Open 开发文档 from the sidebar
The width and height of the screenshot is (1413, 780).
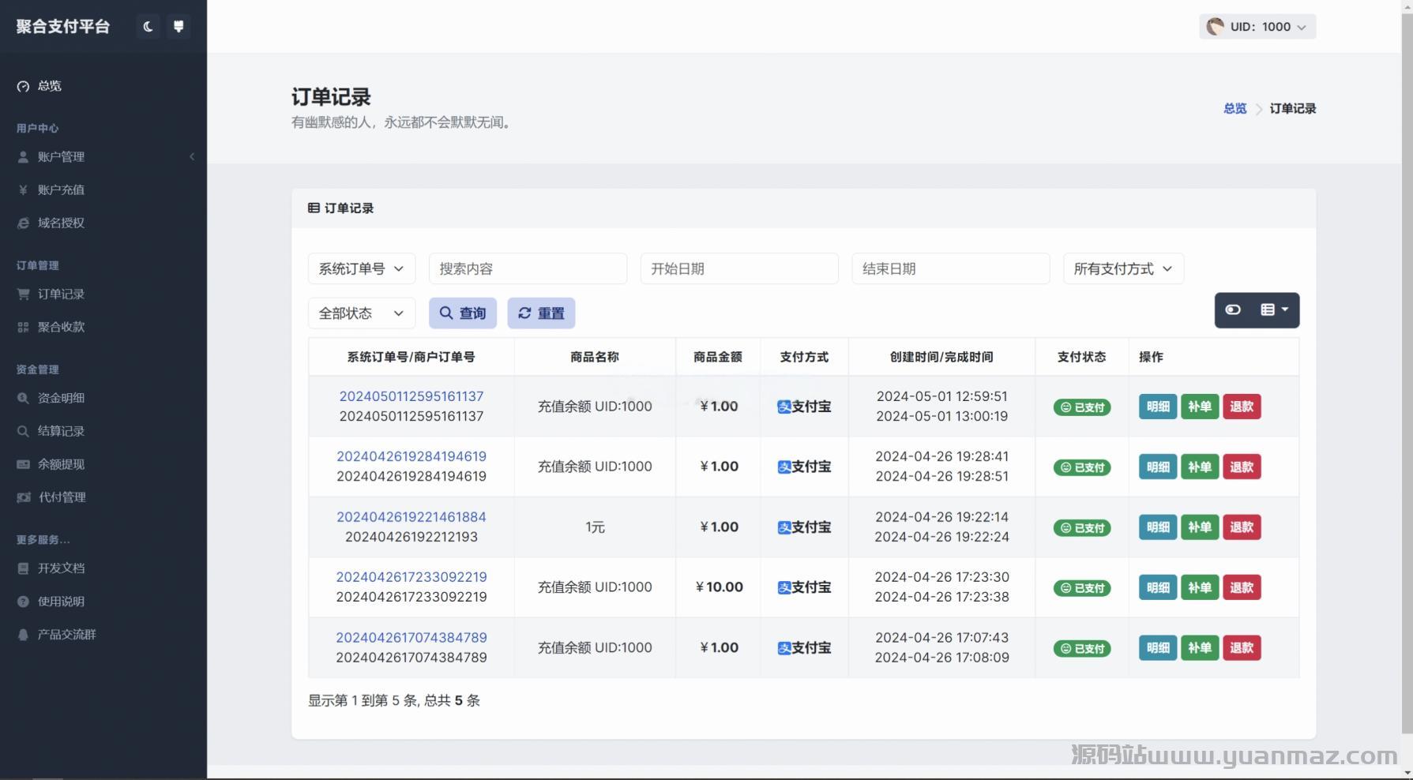(61, 568)
